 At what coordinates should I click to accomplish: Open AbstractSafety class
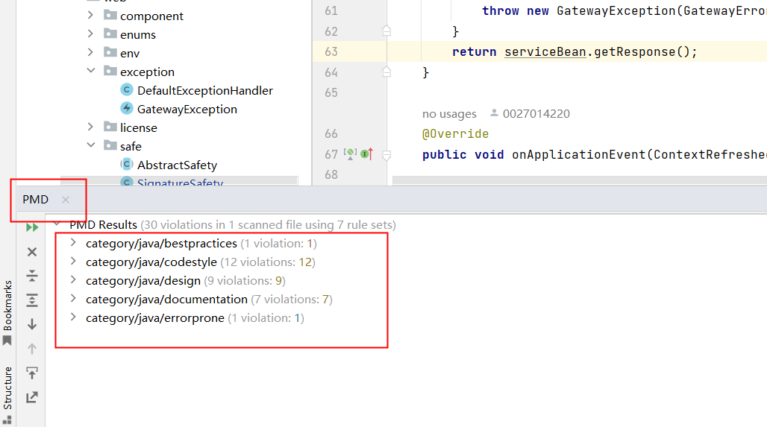click(x=177, y=165)
